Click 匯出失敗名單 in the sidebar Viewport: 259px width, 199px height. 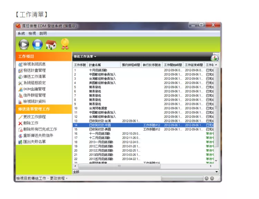point(34,142)
